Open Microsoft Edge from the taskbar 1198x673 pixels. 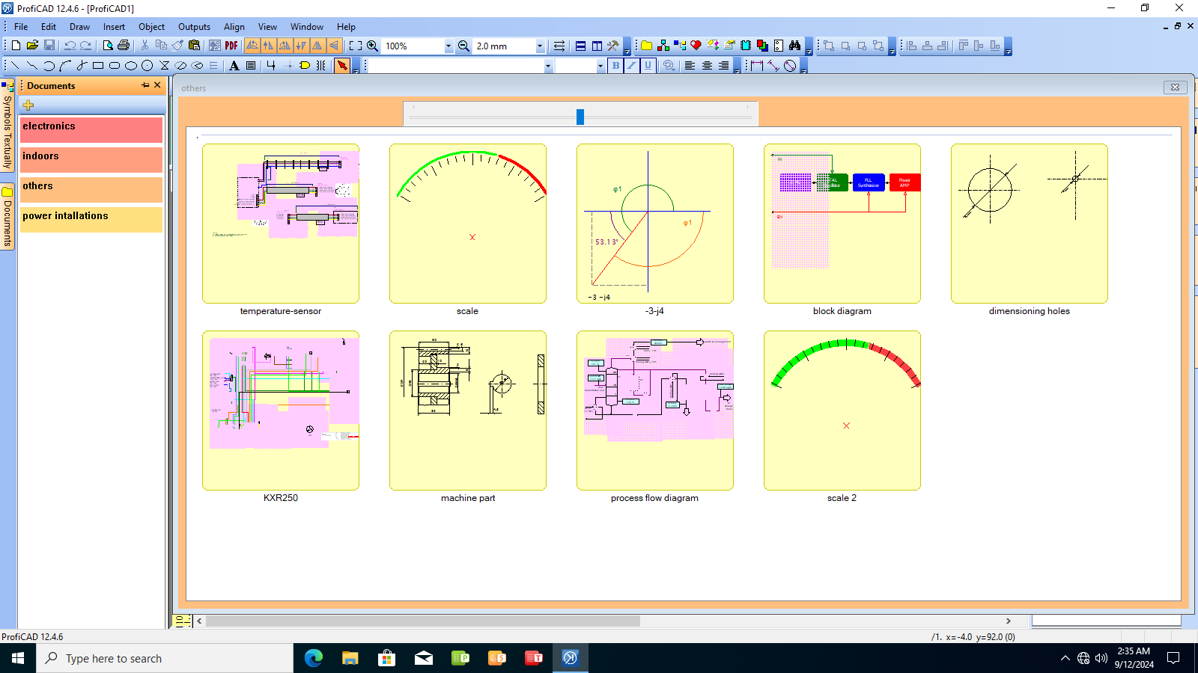click(x=313, y=658)
